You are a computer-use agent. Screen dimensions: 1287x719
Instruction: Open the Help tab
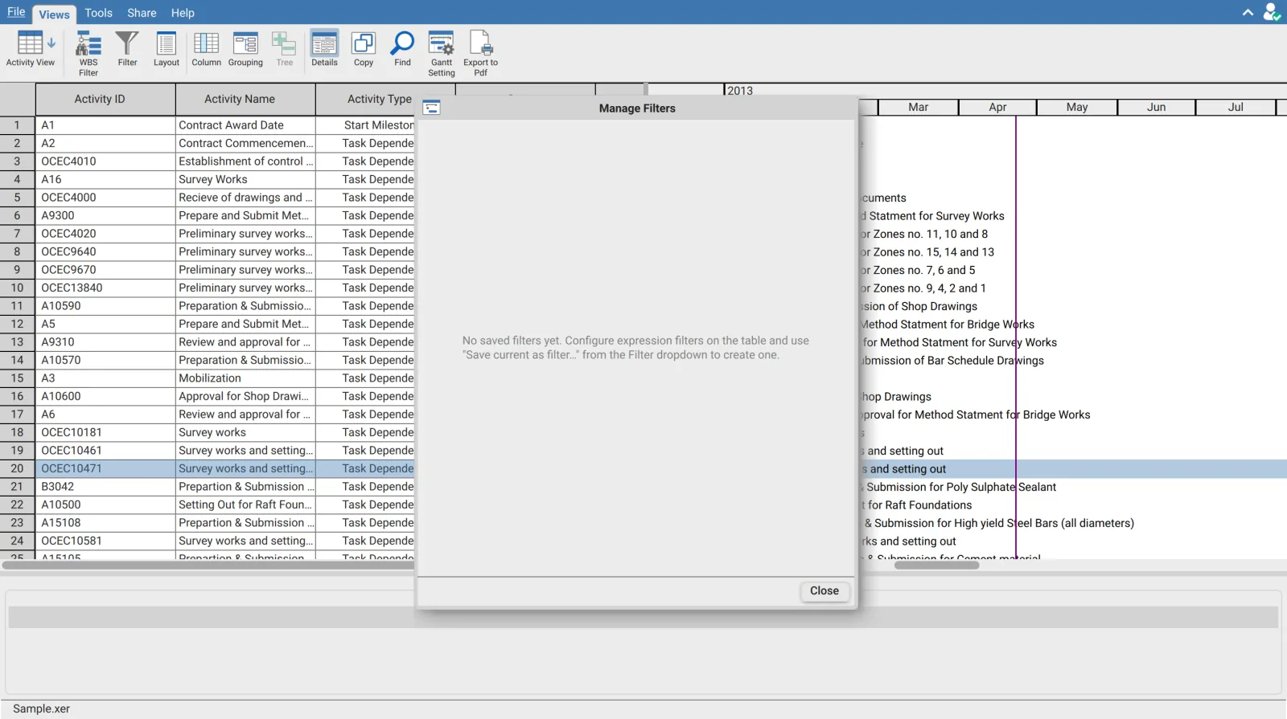(x=183, y=13)
